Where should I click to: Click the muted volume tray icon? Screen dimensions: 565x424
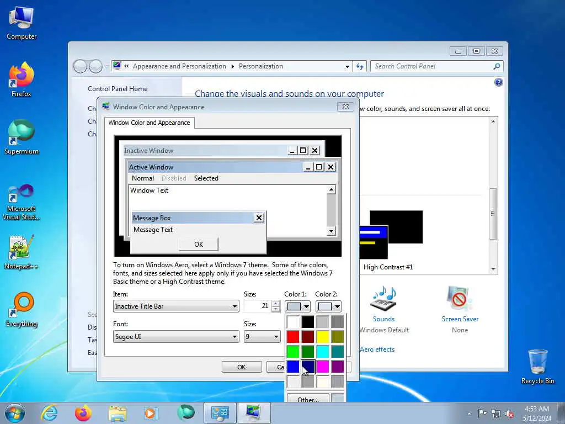(509, 414)
